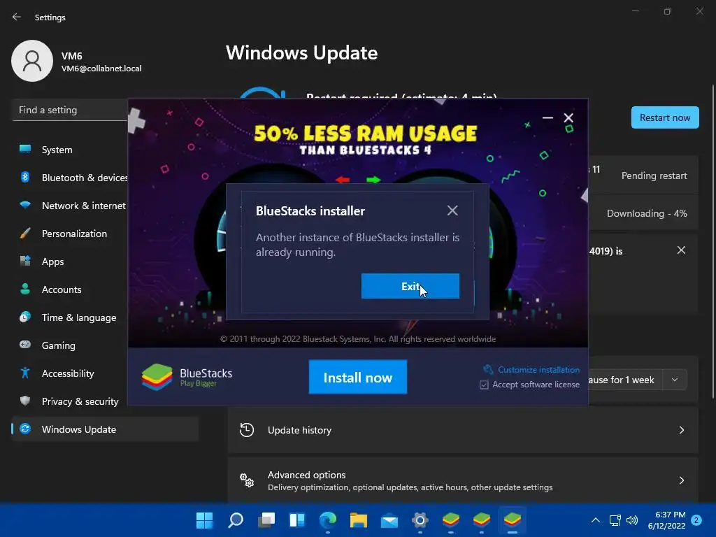
Task: Click the System monitor icon
Action: point(25,149)
